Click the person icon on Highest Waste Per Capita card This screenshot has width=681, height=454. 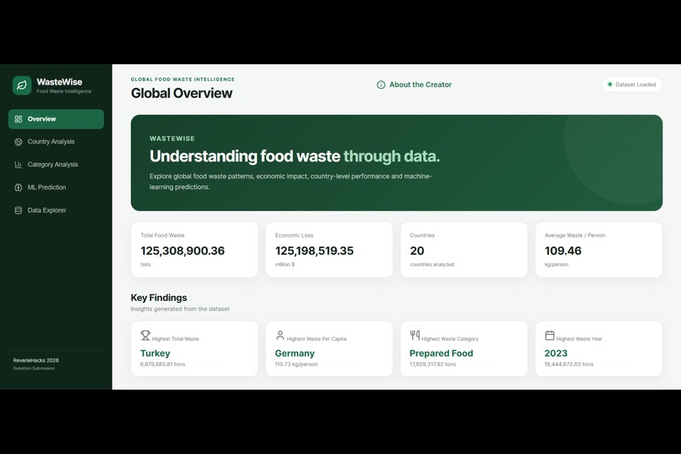(281, 335)
